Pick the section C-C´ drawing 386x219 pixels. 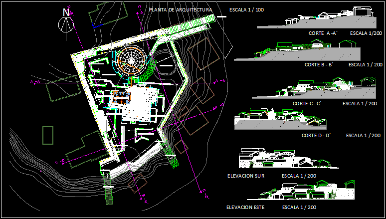point(314,87)
